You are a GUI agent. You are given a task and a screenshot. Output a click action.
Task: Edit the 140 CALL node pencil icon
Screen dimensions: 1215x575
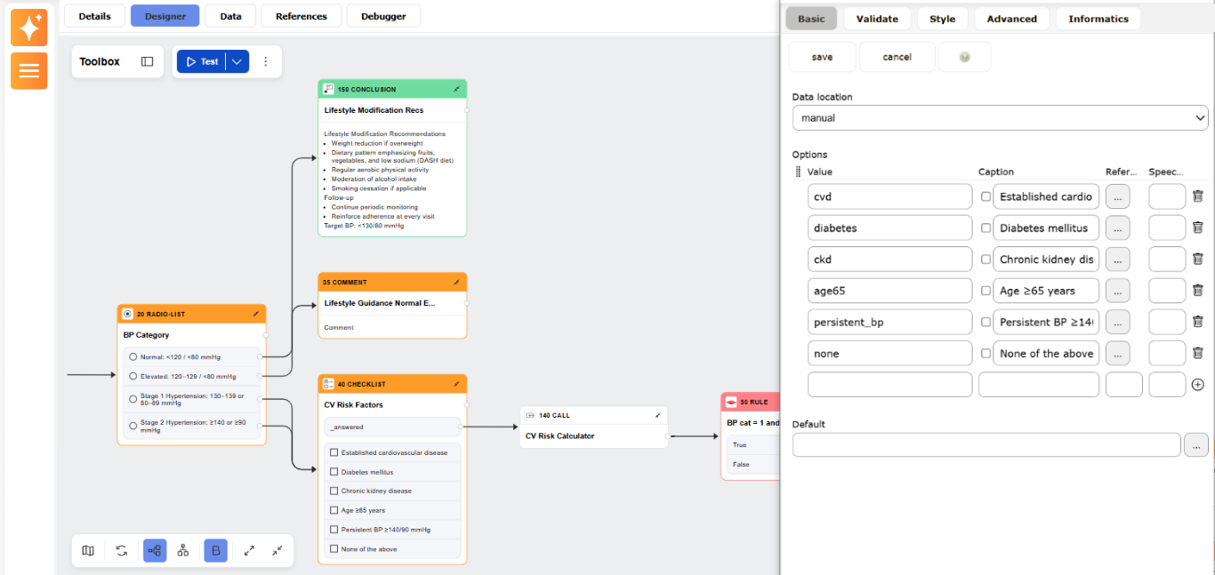(658, 415)
